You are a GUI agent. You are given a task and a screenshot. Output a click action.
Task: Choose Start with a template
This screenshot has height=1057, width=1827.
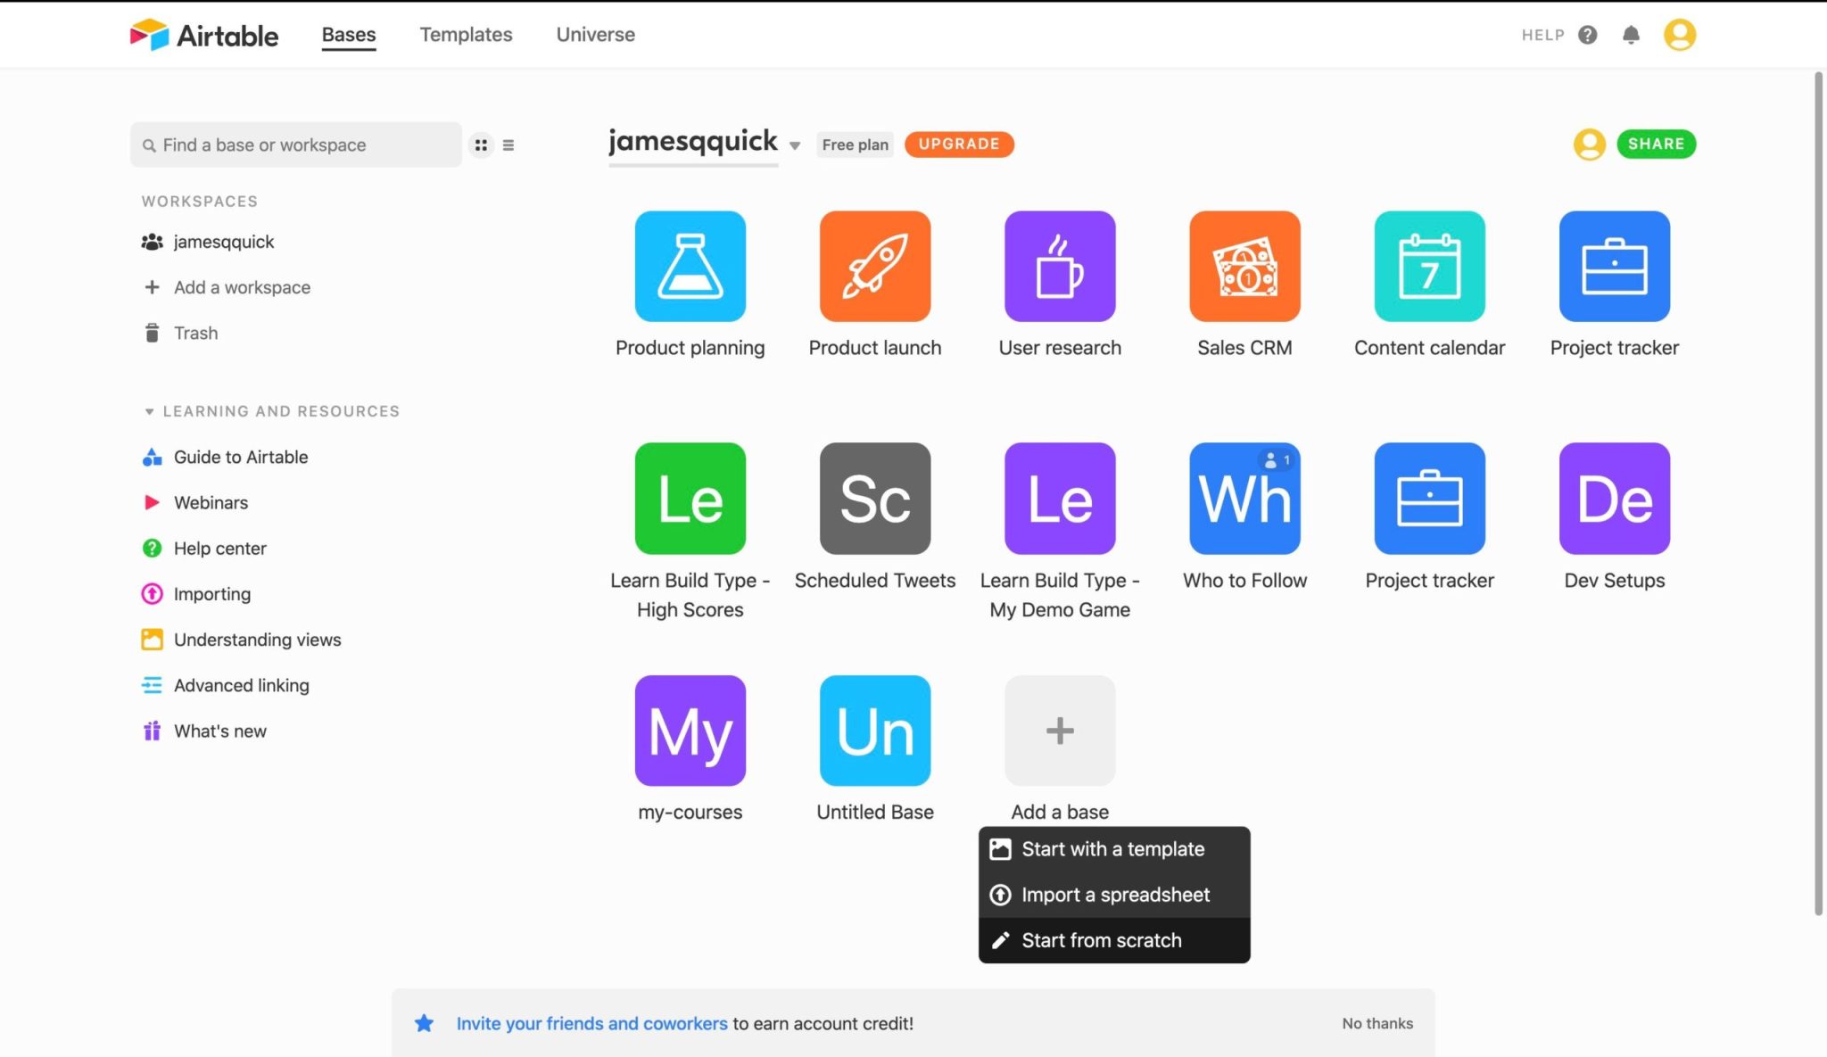click(x=1112, y=848)
